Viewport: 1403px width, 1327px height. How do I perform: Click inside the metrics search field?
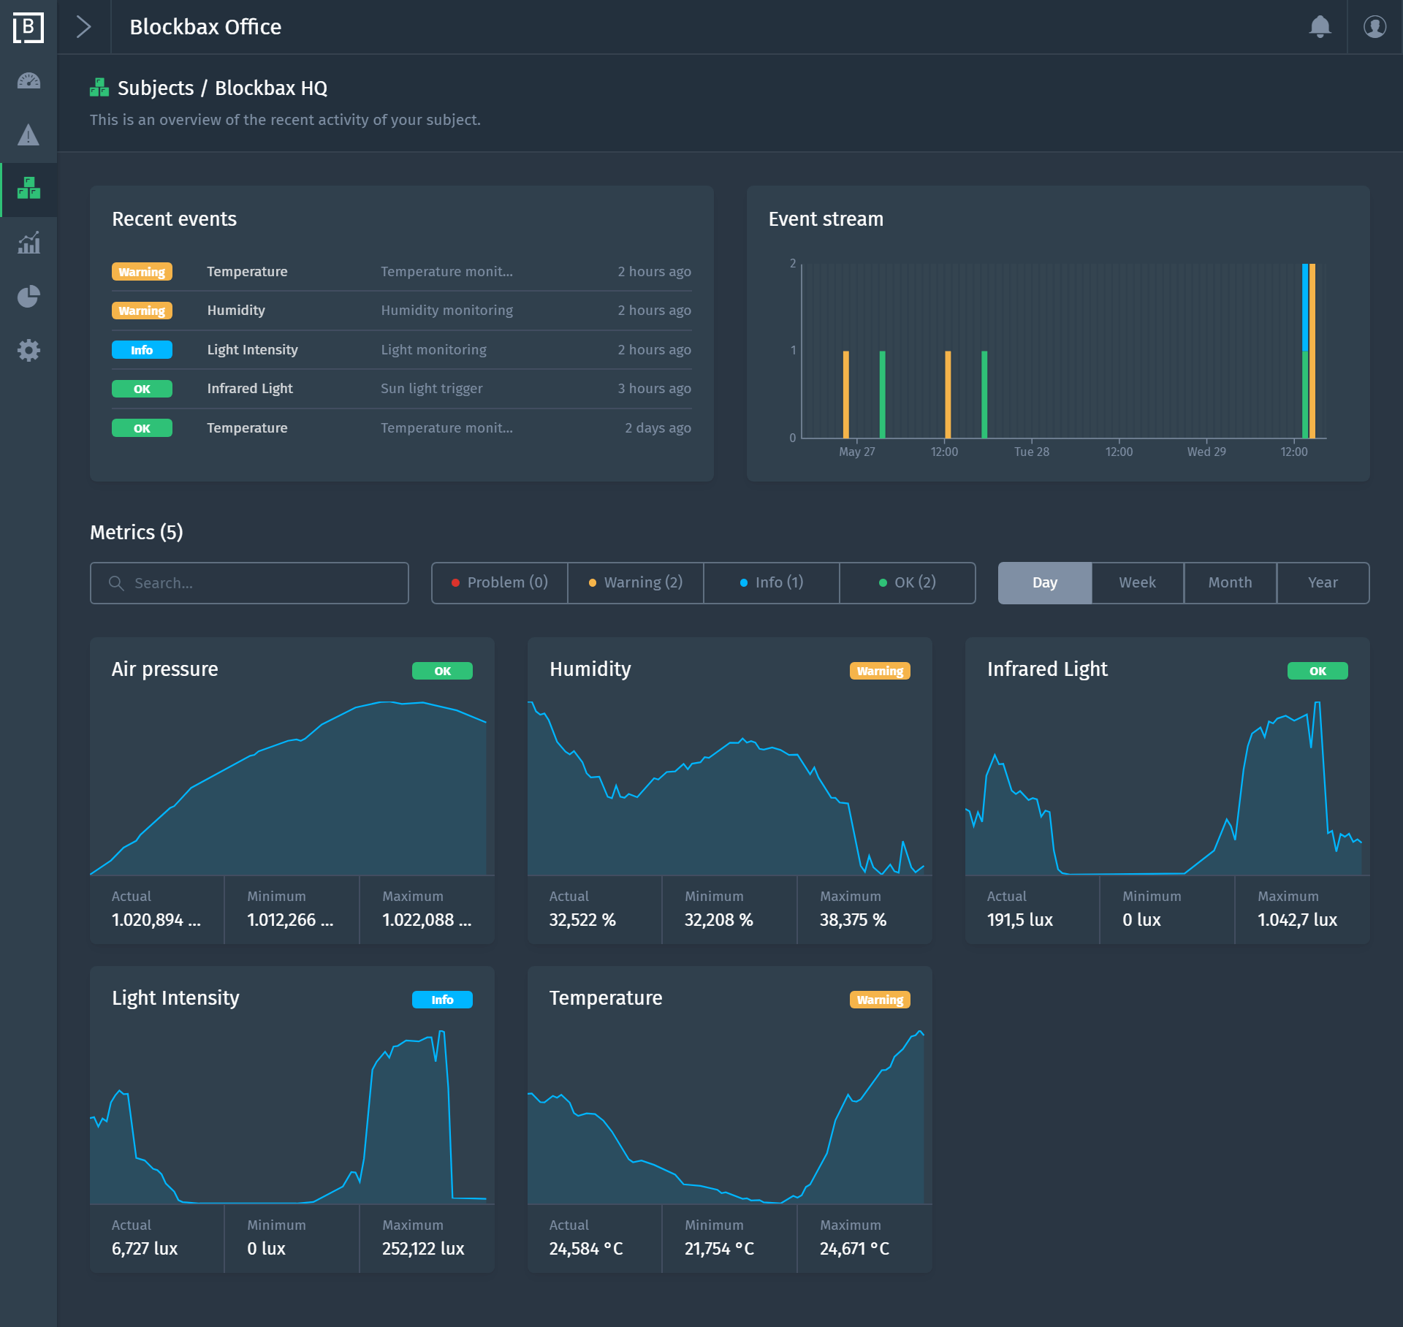248,582
